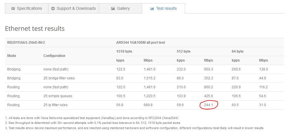The height and width of the screenshot is (136, 289).
Task: Click the '950.3' value
Action: coord(208,69)
